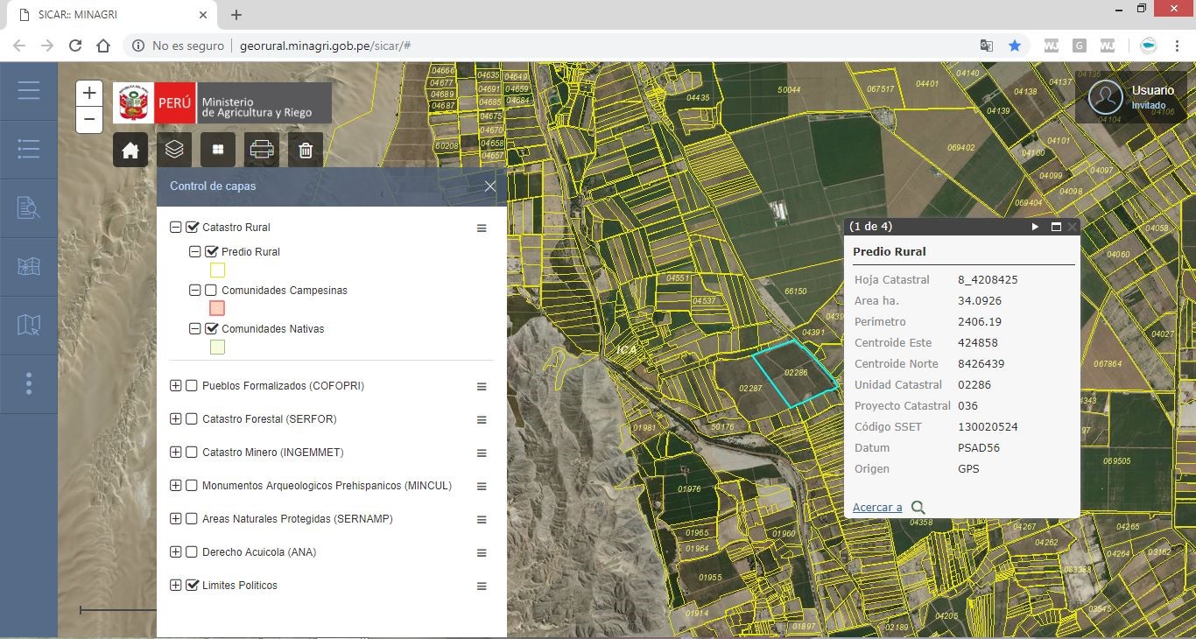
Task: Click the home icon in map toolbar
Action: [130, 151]
